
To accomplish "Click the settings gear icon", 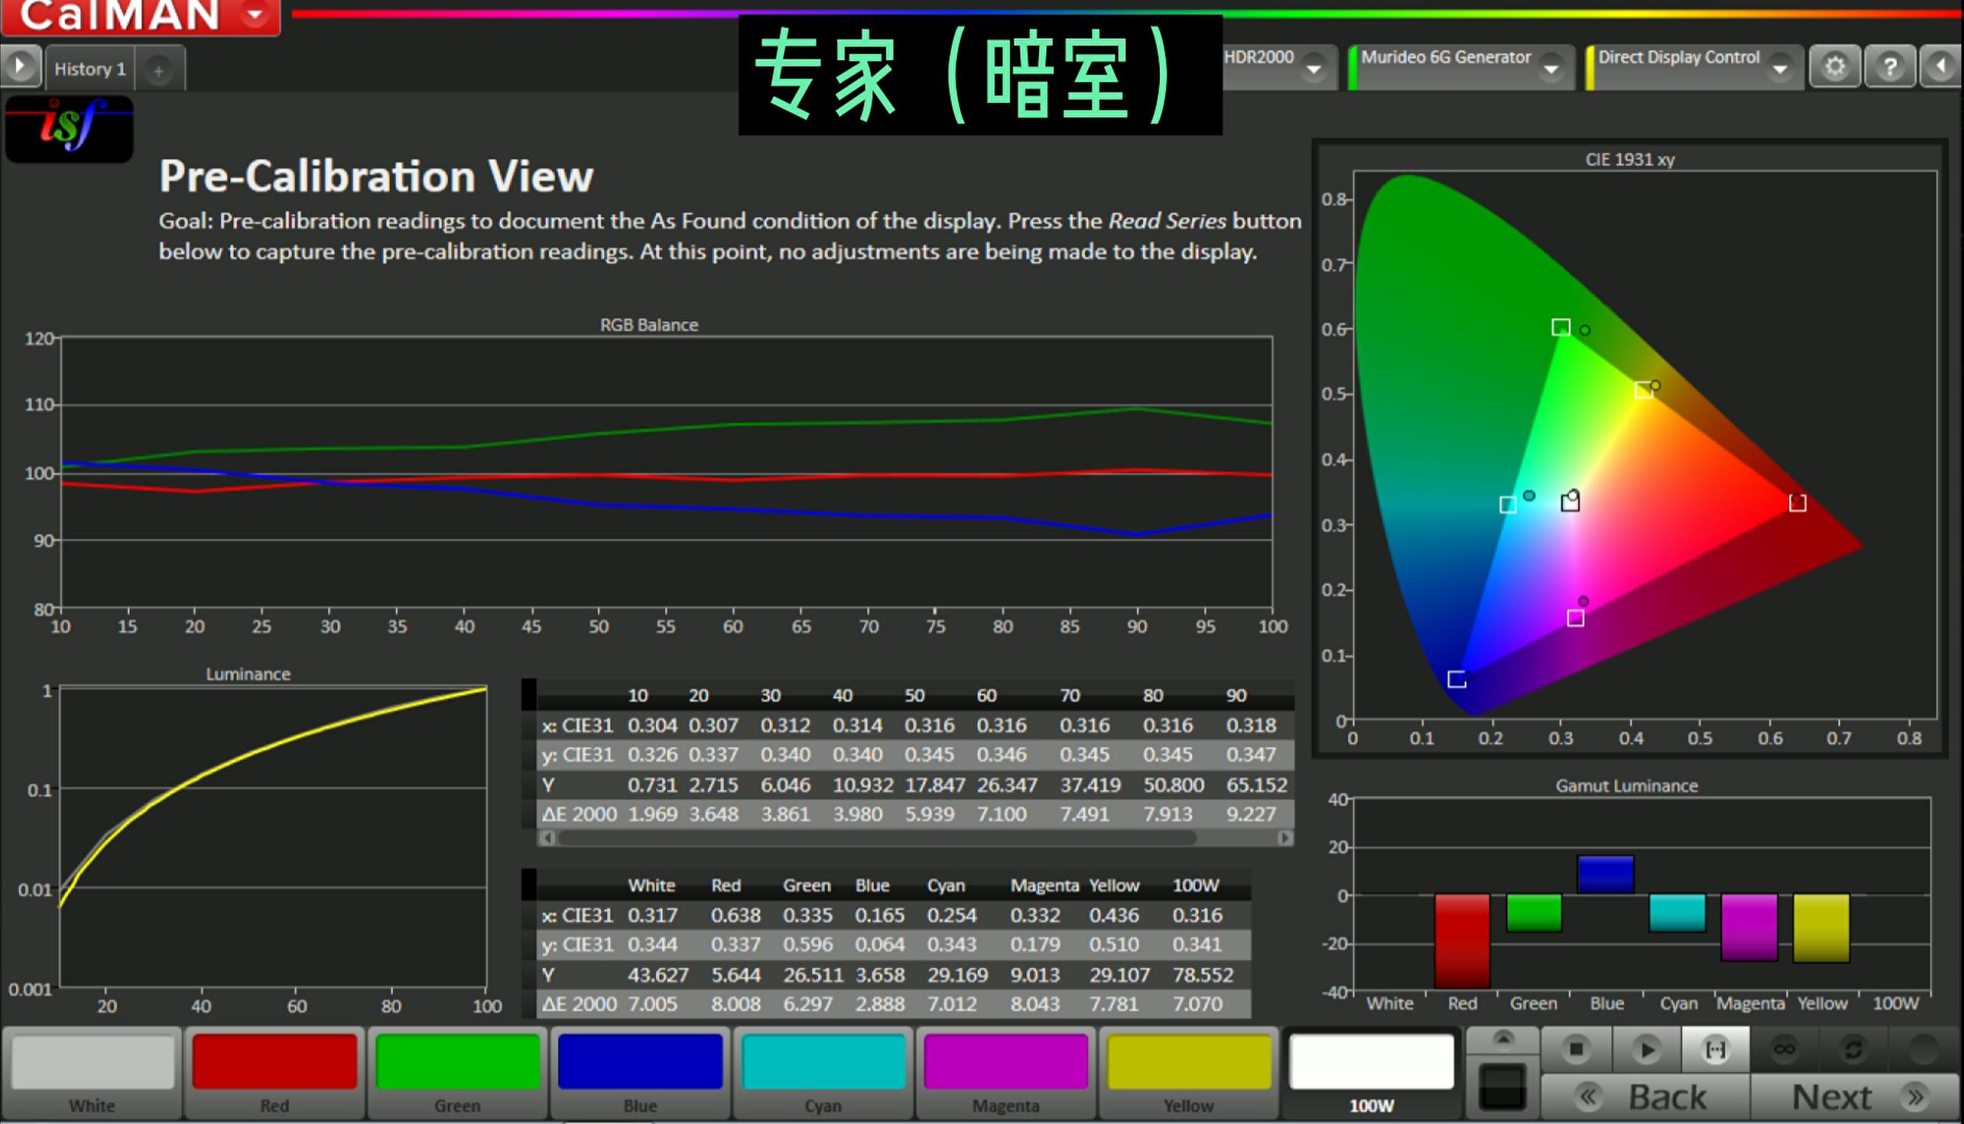I will pyautogui.click(x=1835, y=67).
